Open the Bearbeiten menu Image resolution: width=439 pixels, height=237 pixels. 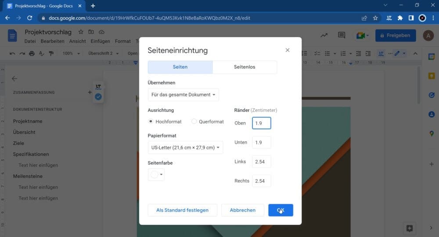(52, 41)
